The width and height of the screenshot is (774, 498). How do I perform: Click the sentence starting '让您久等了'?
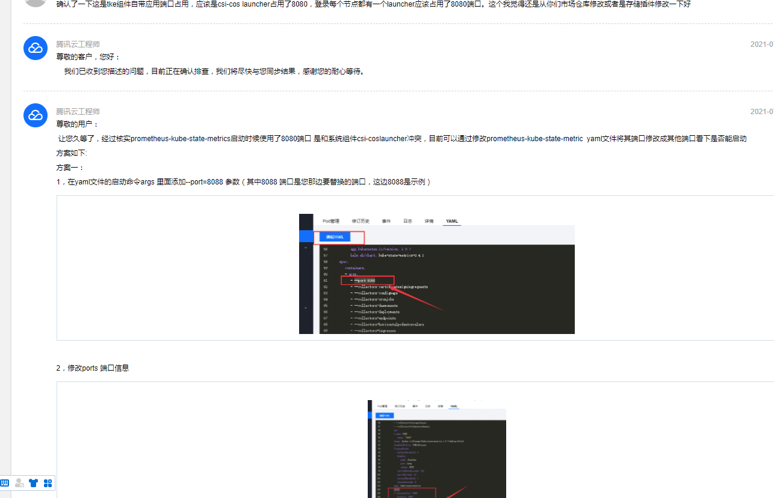402,139
